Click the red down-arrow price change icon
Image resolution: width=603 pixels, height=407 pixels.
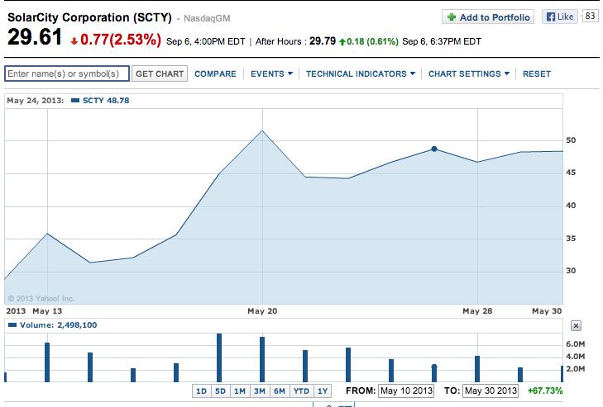[x=74, y=40]
